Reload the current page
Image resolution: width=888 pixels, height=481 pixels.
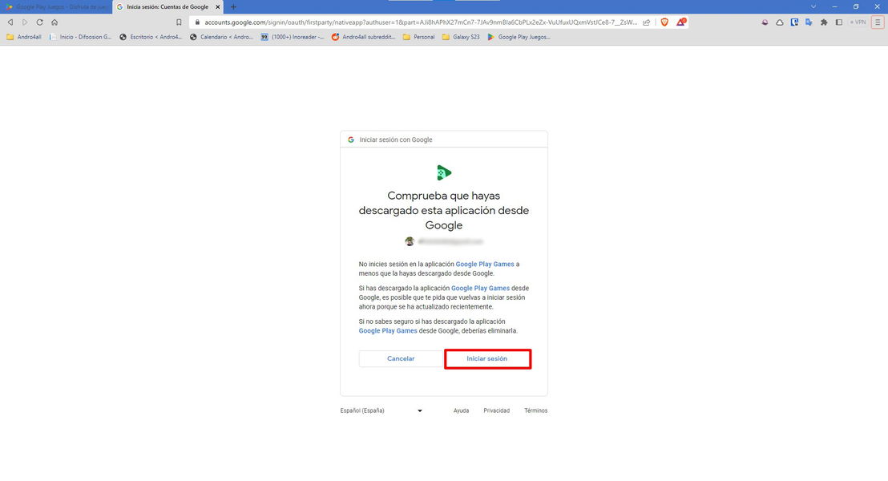(39, 22)
